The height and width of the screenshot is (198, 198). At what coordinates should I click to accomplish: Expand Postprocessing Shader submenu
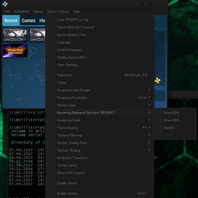point(100,90)
